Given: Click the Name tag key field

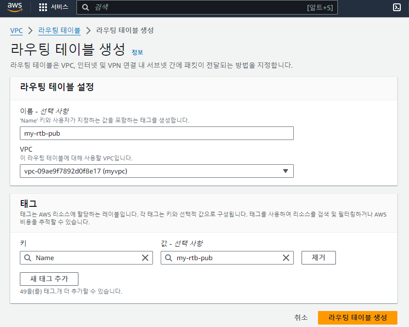Looking at the screenshot, I should click(86, 258).
